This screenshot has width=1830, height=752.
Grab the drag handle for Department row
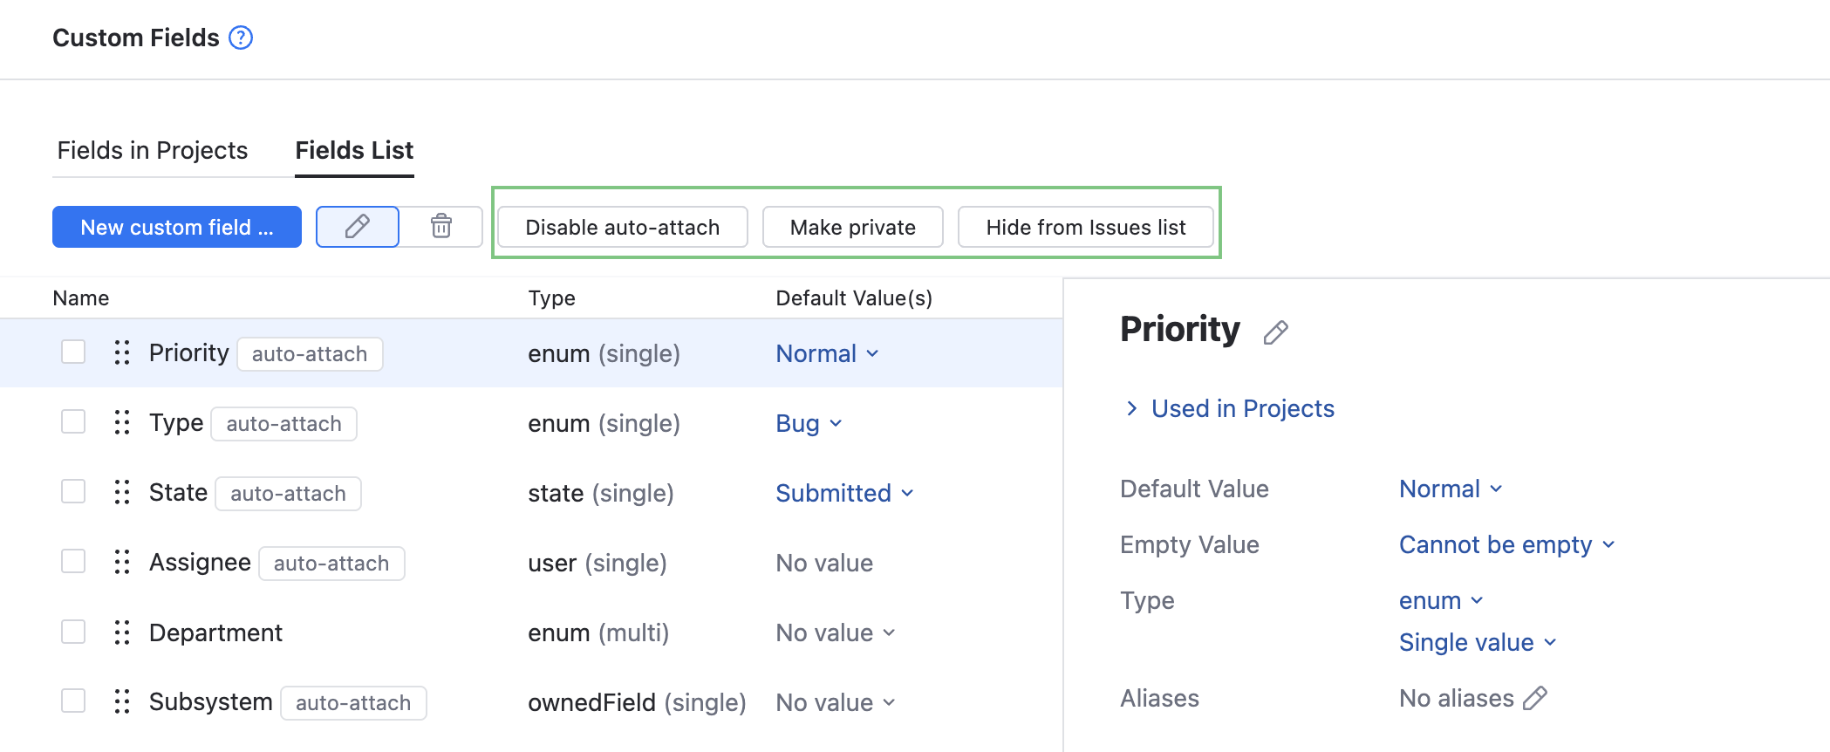(x=122, y=632)
